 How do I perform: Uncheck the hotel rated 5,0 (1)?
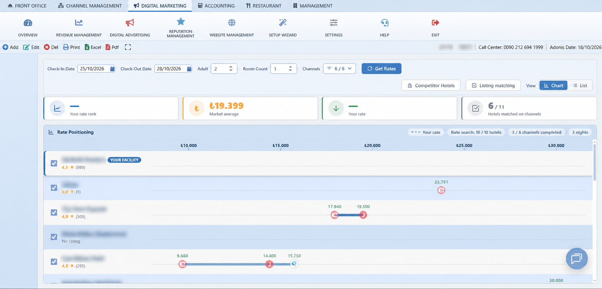pyautogui.click(x=54, y=188)
